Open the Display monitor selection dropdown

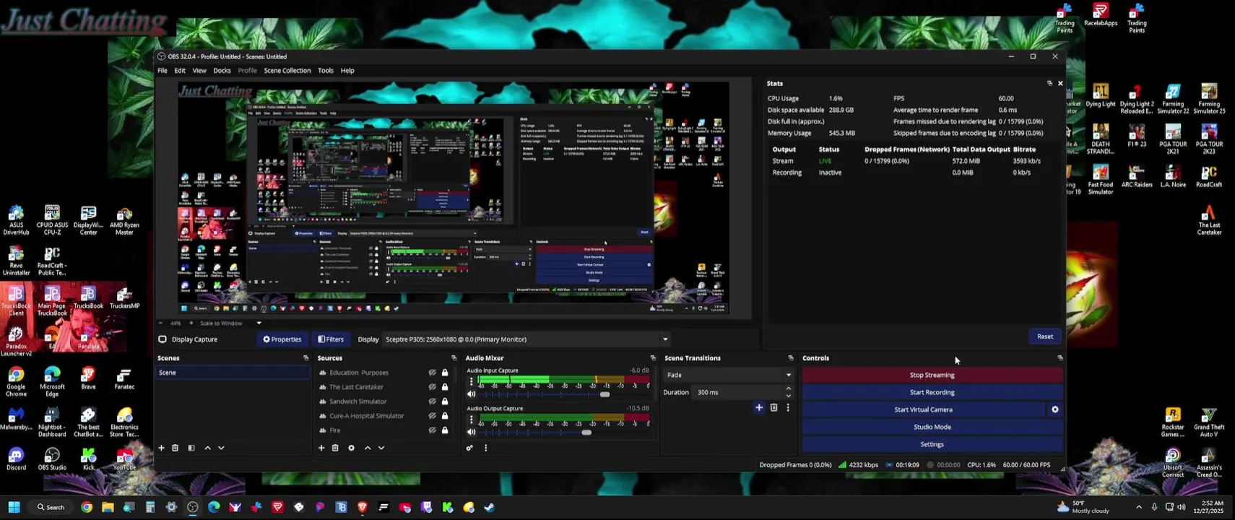tap(526, 339)
